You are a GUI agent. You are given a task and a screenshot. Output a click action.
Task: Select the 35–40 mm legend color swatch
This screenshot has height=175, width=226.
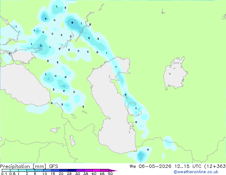click(88, 170)
